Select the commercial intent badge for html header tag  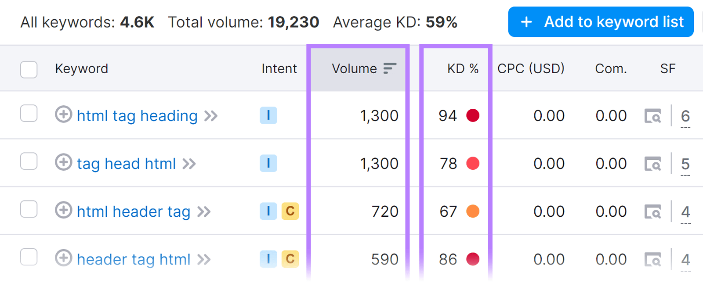290,211
